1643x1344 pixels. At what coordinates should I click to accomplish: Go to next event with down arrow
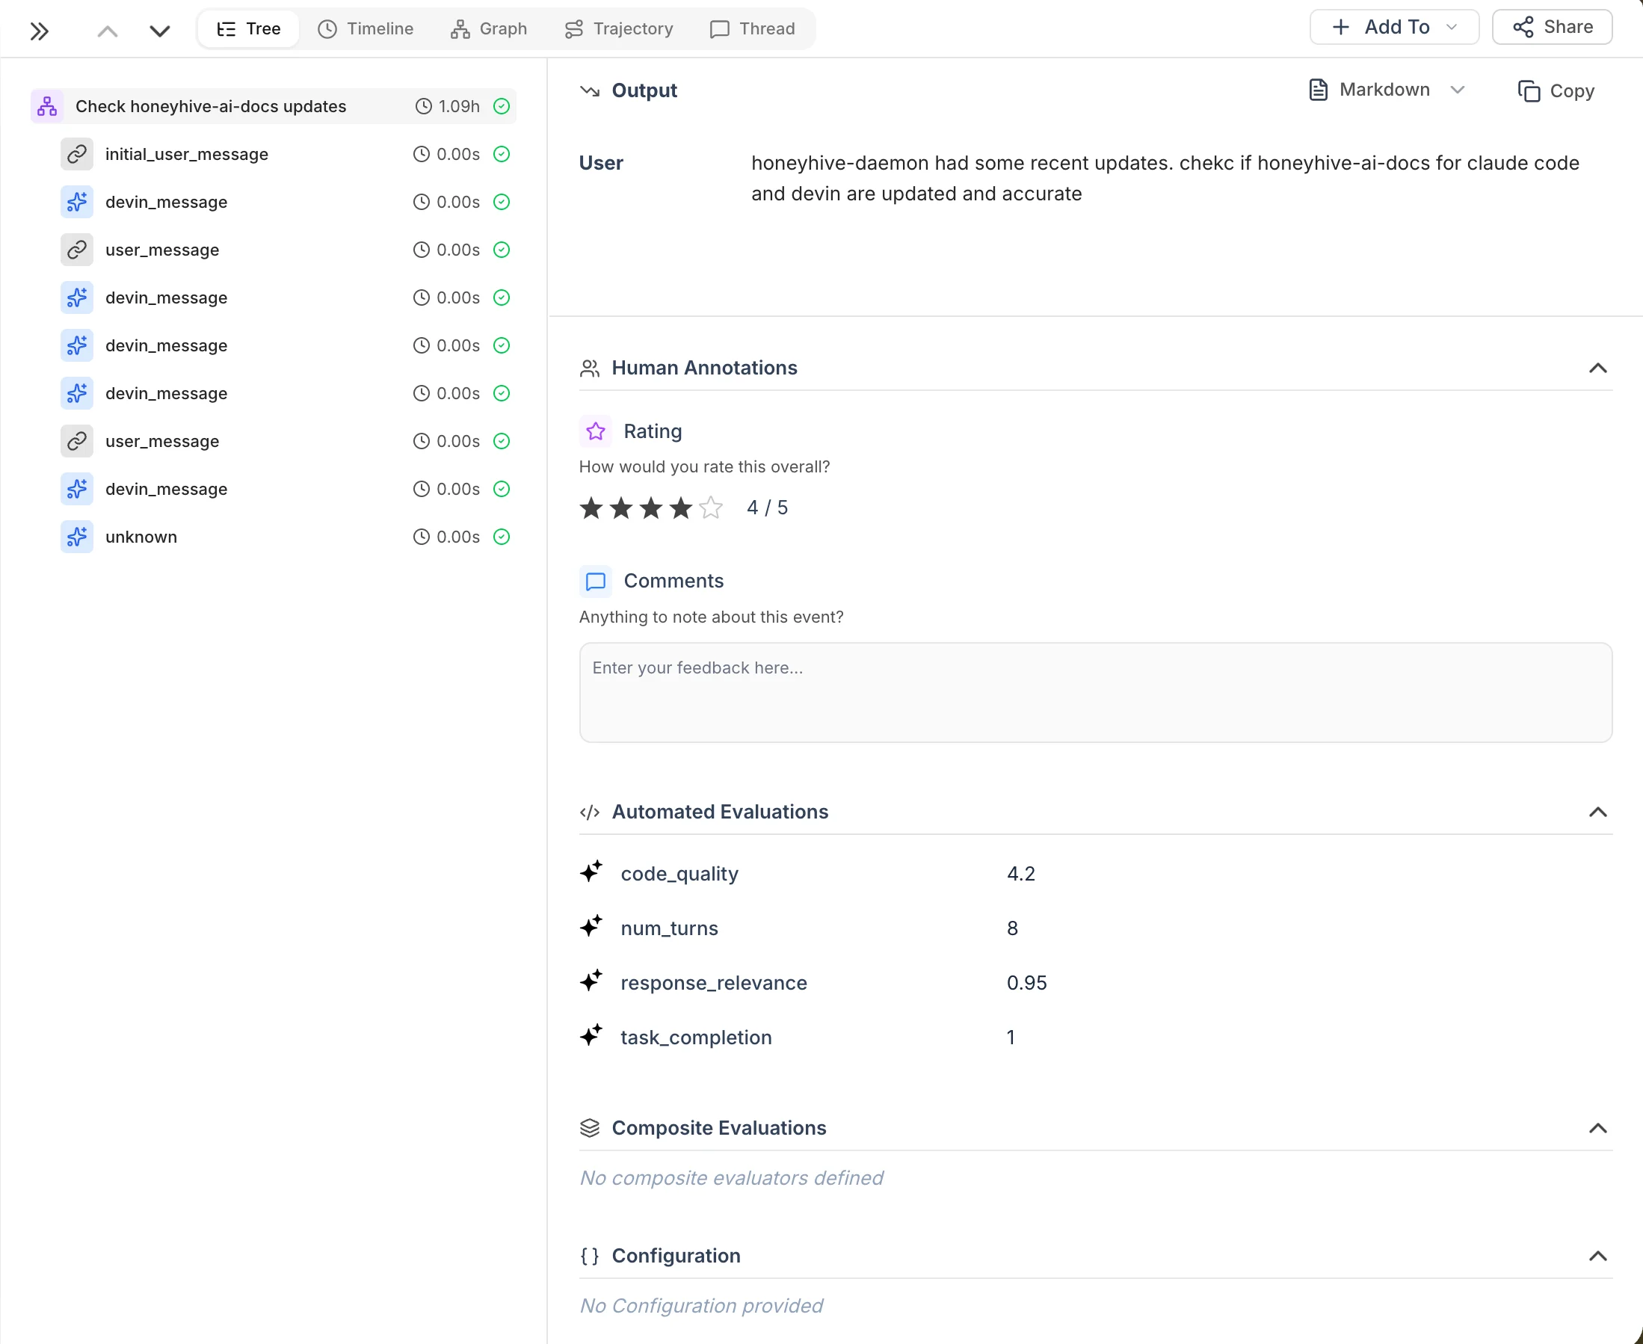click(159, 31)
